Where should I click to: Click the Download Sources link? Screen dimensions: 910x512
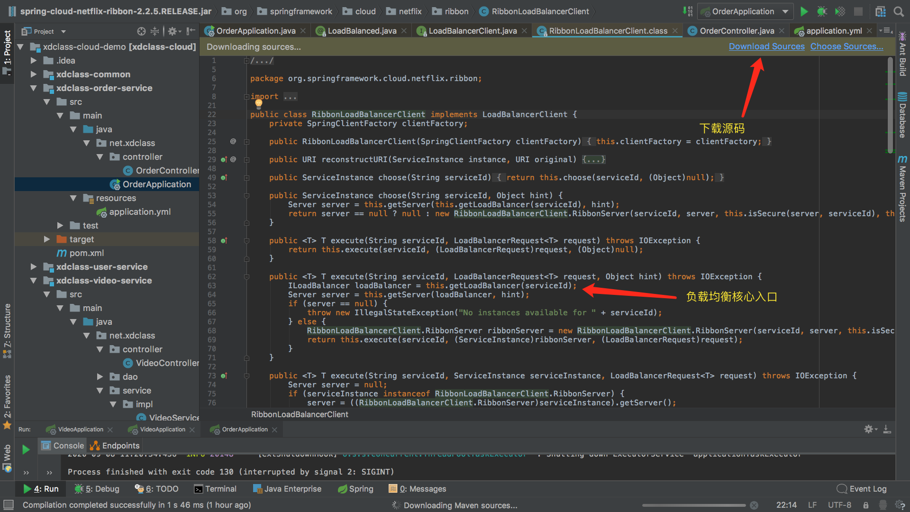click(x=766, y=46)
